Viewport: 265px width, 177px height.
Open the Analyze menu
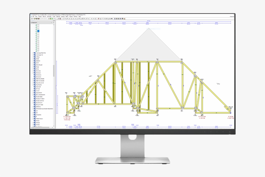pyautogui.click(x=63, y=17)
